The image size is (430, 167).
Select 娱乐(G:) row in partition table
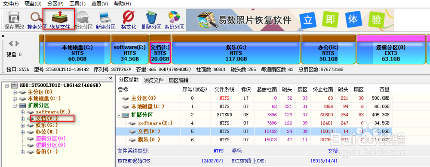254,140
